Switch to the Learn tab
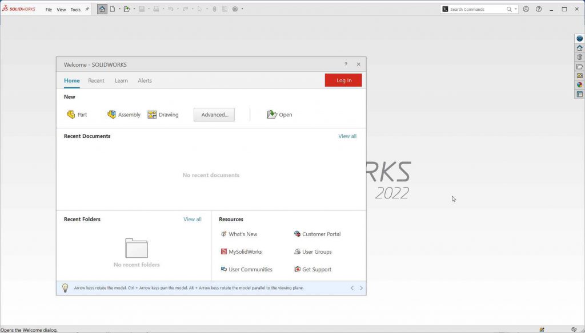 (x=121, y=80)
